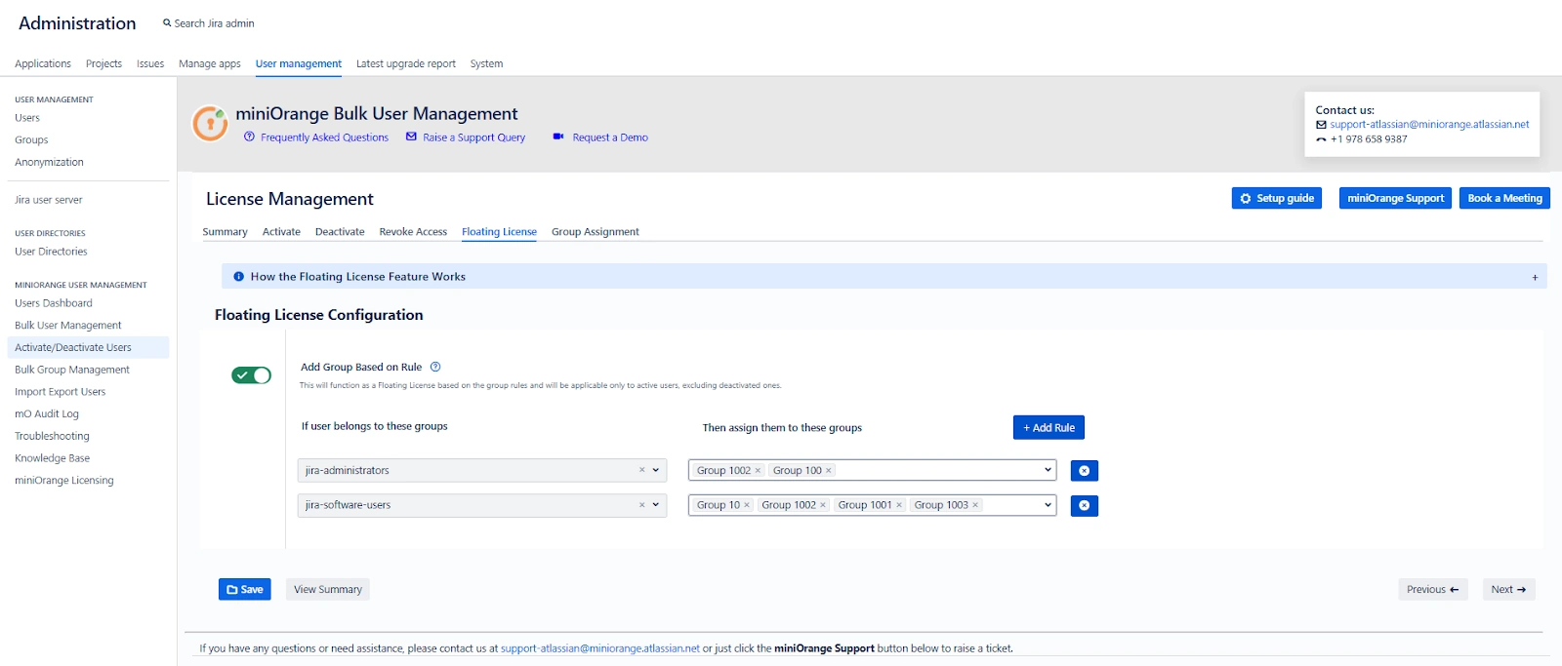Image resolution: width=1562 pixels, height=666 pixels.
Task: Open the Latest upgrade report
Action: click(406, 64)
